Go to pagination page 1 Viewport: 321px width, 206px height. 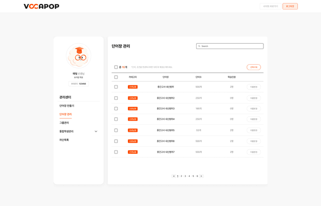pos(178,176)
